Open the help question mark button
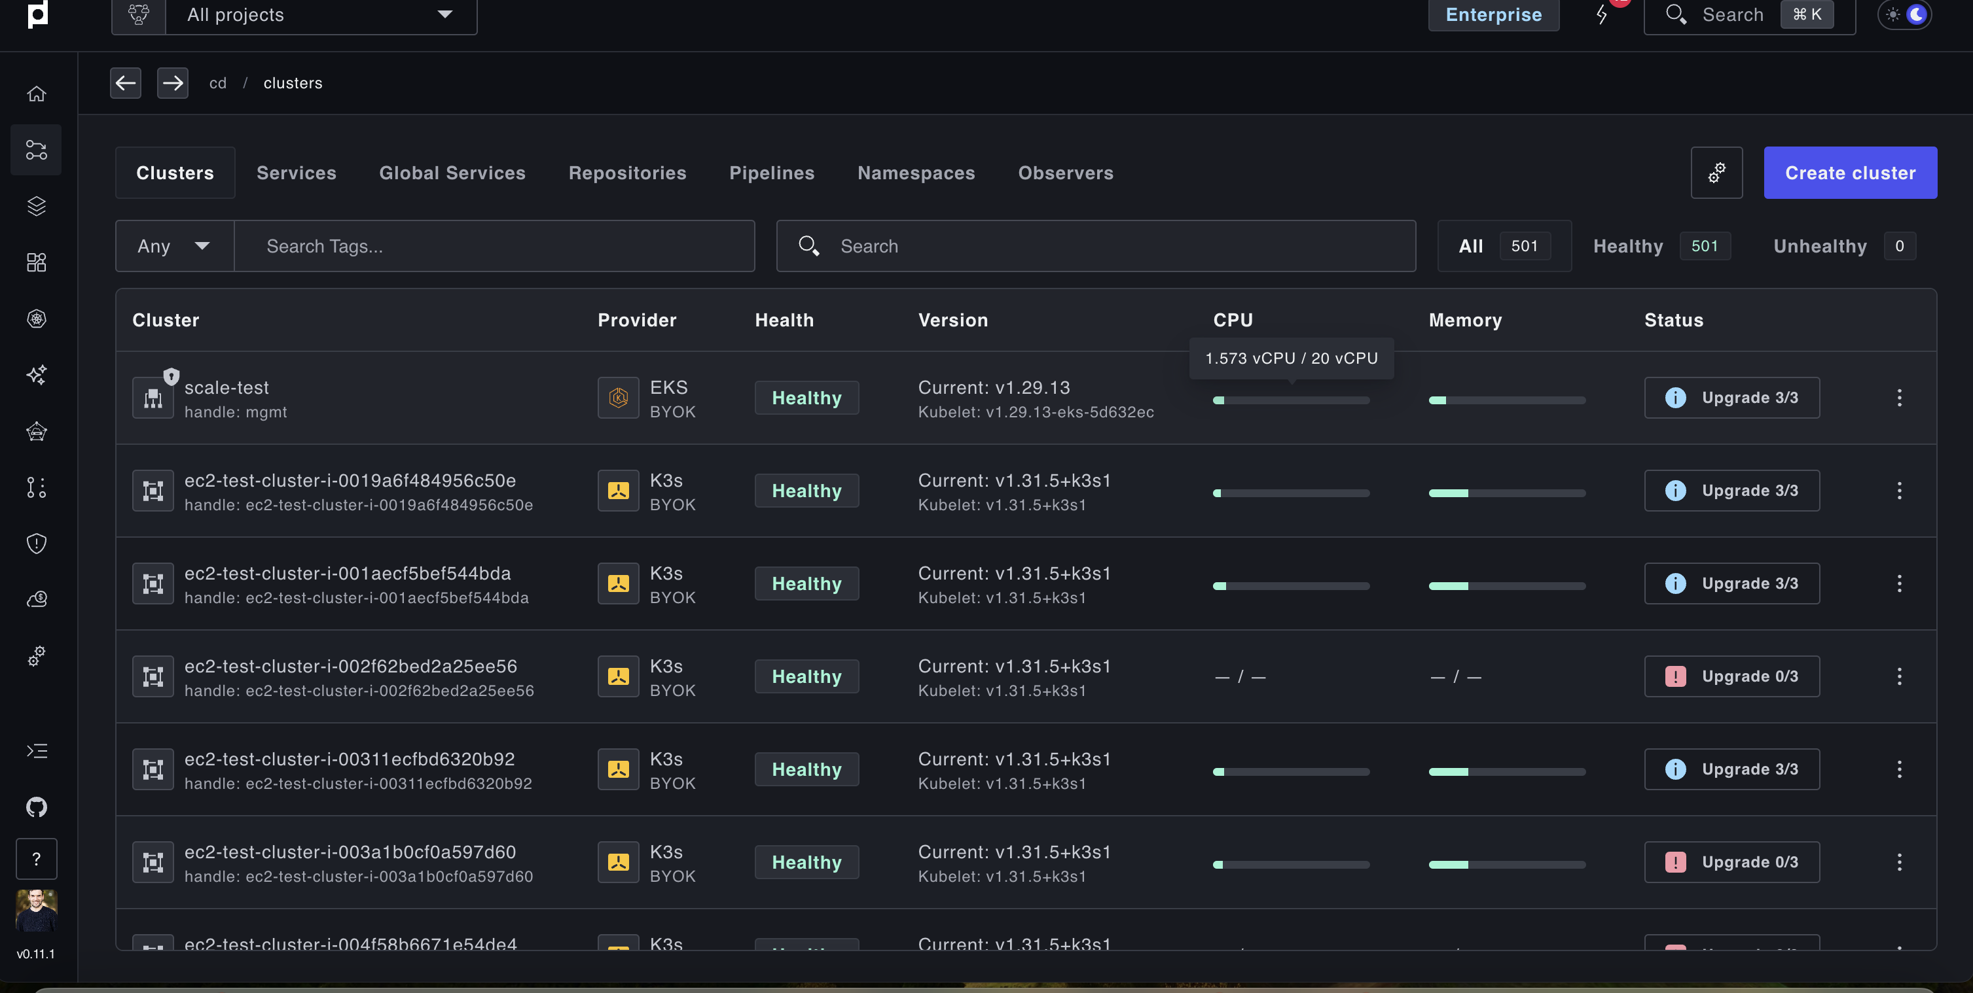1973x993 pixels. click(x=36, y=859)
